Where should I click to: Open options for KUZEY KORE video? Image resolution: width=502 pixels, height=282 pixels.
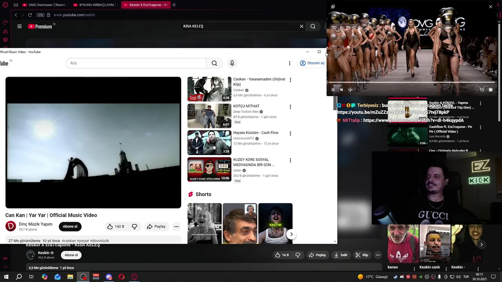290,160
